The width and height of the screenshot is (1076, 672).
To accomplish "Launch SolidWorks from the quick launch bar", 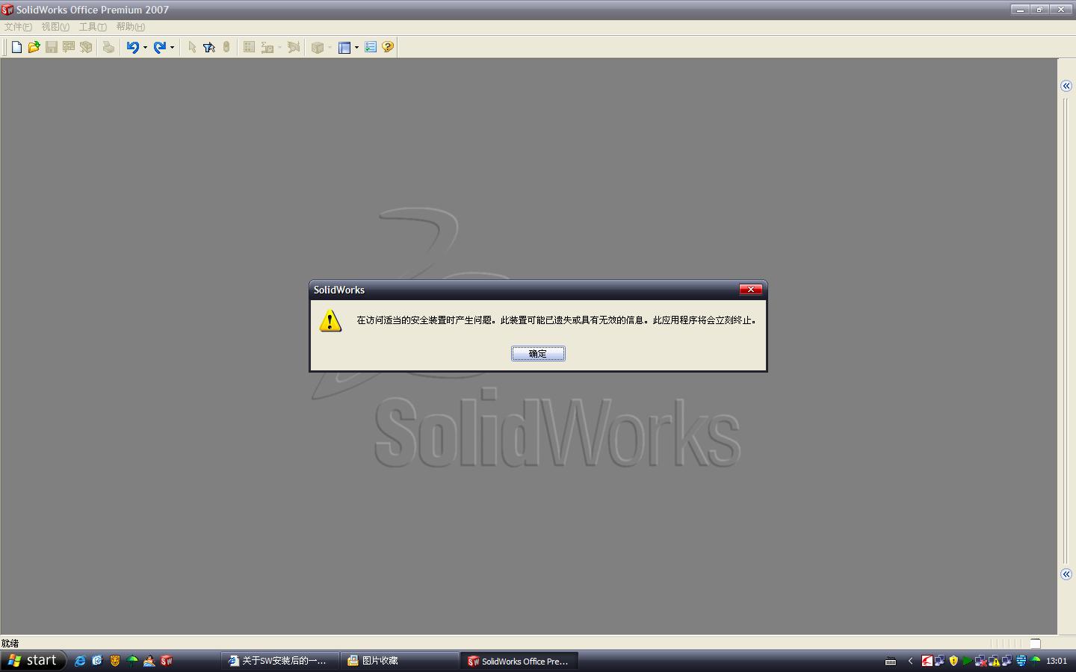I will pyautogui.click(x=167, y=661).
